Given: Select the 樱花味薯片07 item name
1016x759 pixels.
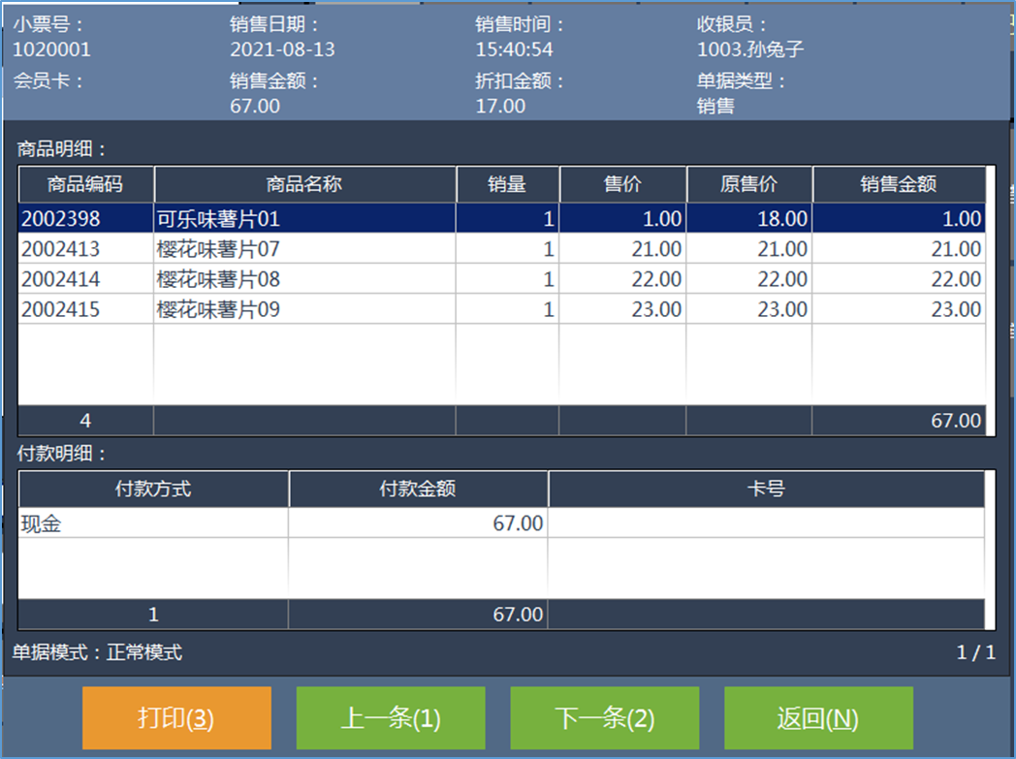Looking at the screenshot, I should (x=218, y=249).
